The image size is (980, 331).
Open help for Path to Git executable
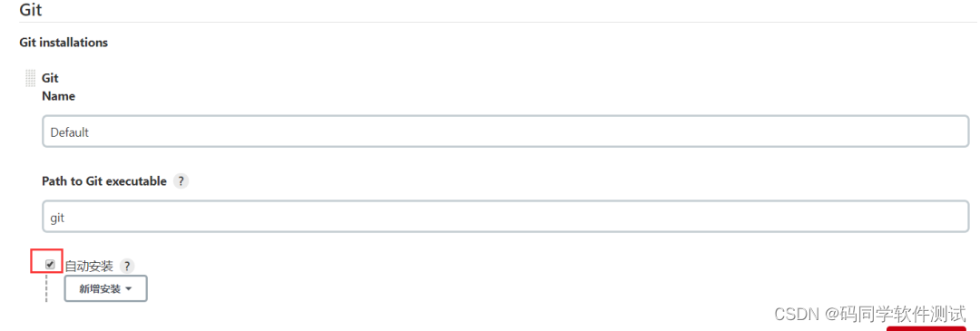[x=181, y=181]
